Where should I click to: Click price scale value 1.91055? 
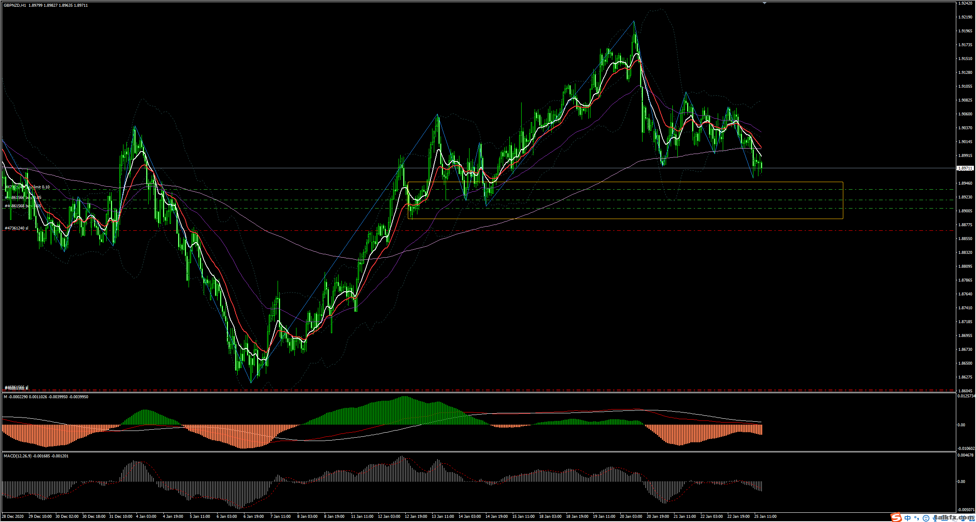(965, 86)
